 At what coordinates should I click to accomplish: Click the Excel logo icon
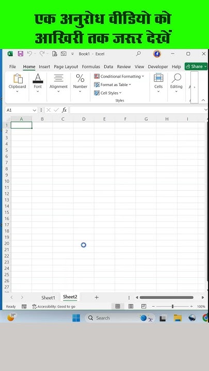[10, 54]
